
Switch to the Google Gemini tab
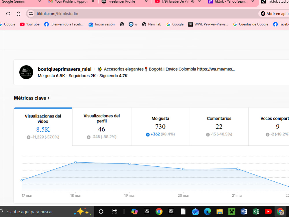[x=13, y=1]
